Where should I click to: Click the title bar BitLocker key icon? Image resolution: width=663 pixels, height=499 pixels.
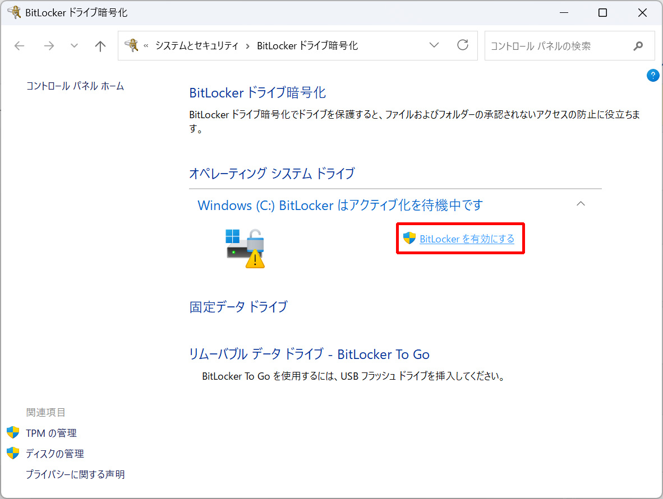coord(15,12)
